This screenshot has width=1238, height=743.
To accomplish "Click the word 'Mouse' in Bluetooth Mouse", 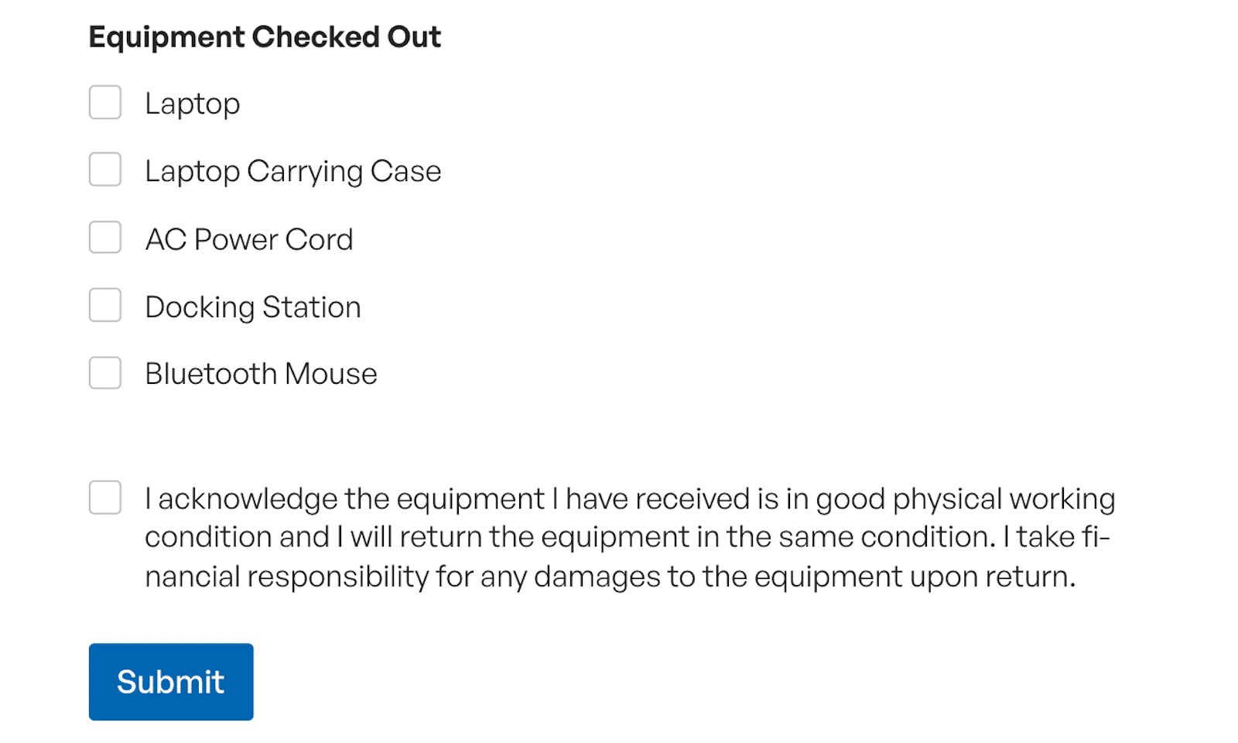I will (x=330, y=374).
